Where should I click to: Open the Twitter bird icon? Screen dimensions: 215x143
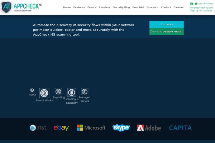coord(196,4)
